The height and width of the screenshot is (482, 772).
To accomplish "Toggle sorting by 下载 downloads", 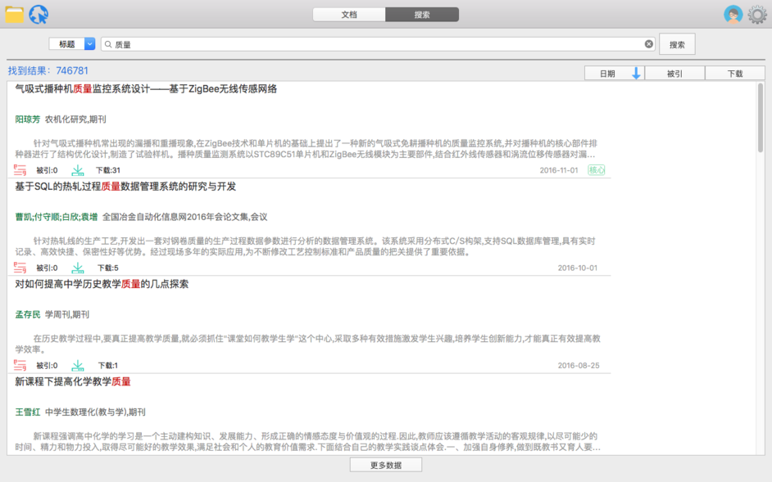I will (x=735, y=72).
